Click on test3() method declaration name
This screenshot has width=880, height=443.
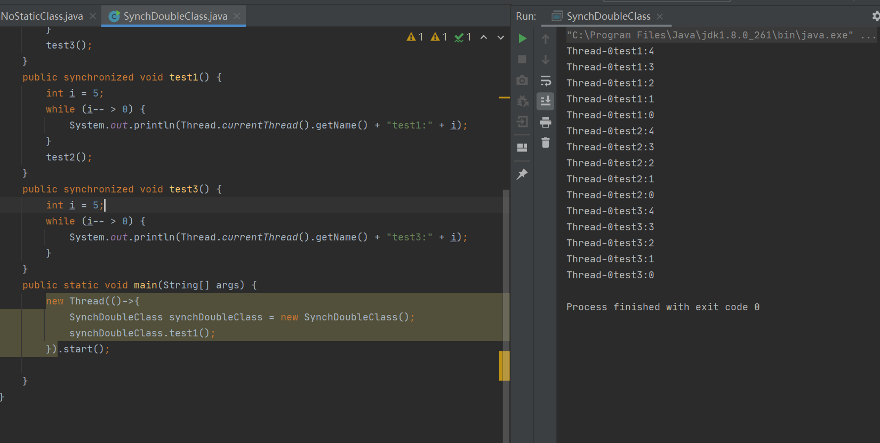pyautogui.click(x=183, y=189)
